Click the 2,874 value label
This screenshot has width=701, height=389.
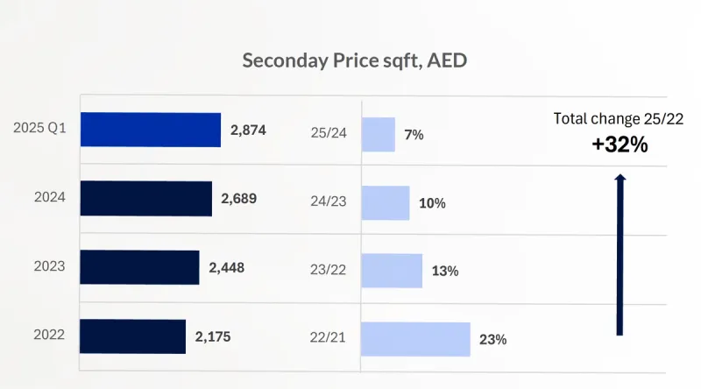click(x=248, y=130)
